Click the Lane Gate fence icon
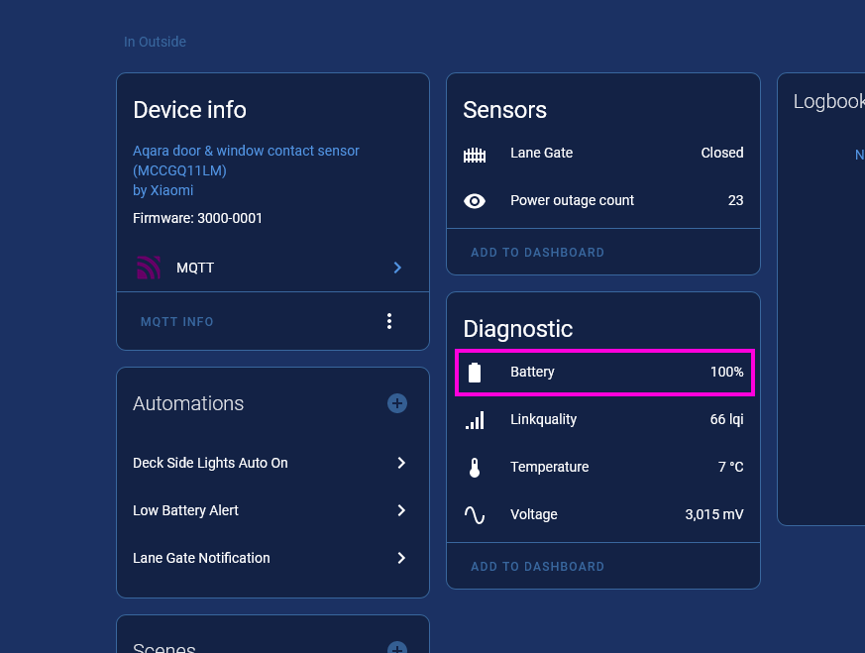The image size is (865, 653). coord(475,154)
